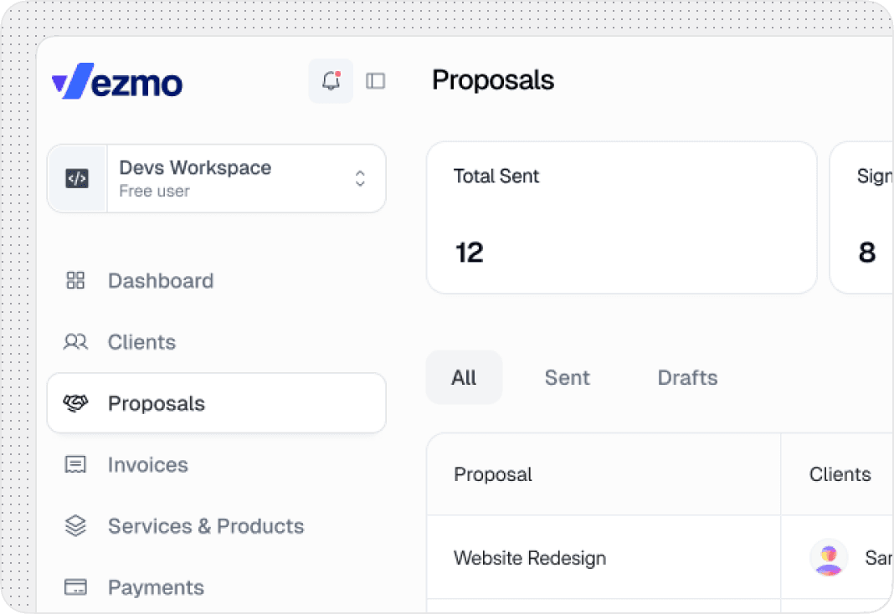This screenshot has height=614, width=894.
Task: Open the notification bell with unread indicator
Action: tap(331, 80)
